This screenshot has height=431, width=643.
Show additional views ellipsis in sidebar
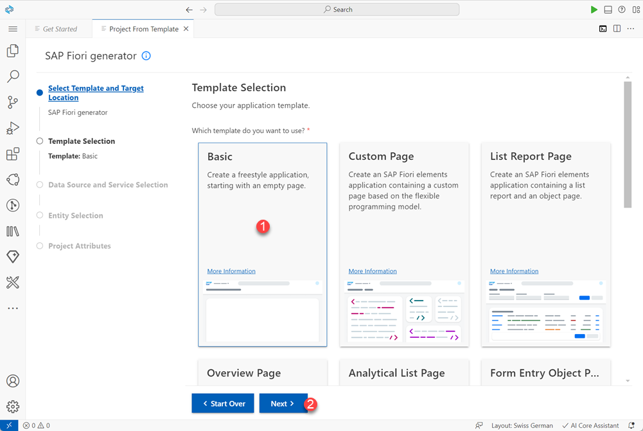(x=13, y=308)
